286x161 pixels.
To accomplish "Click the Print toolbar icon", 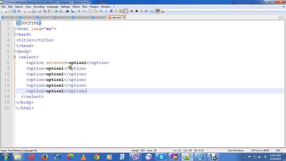I will click(x=34, y=11).
